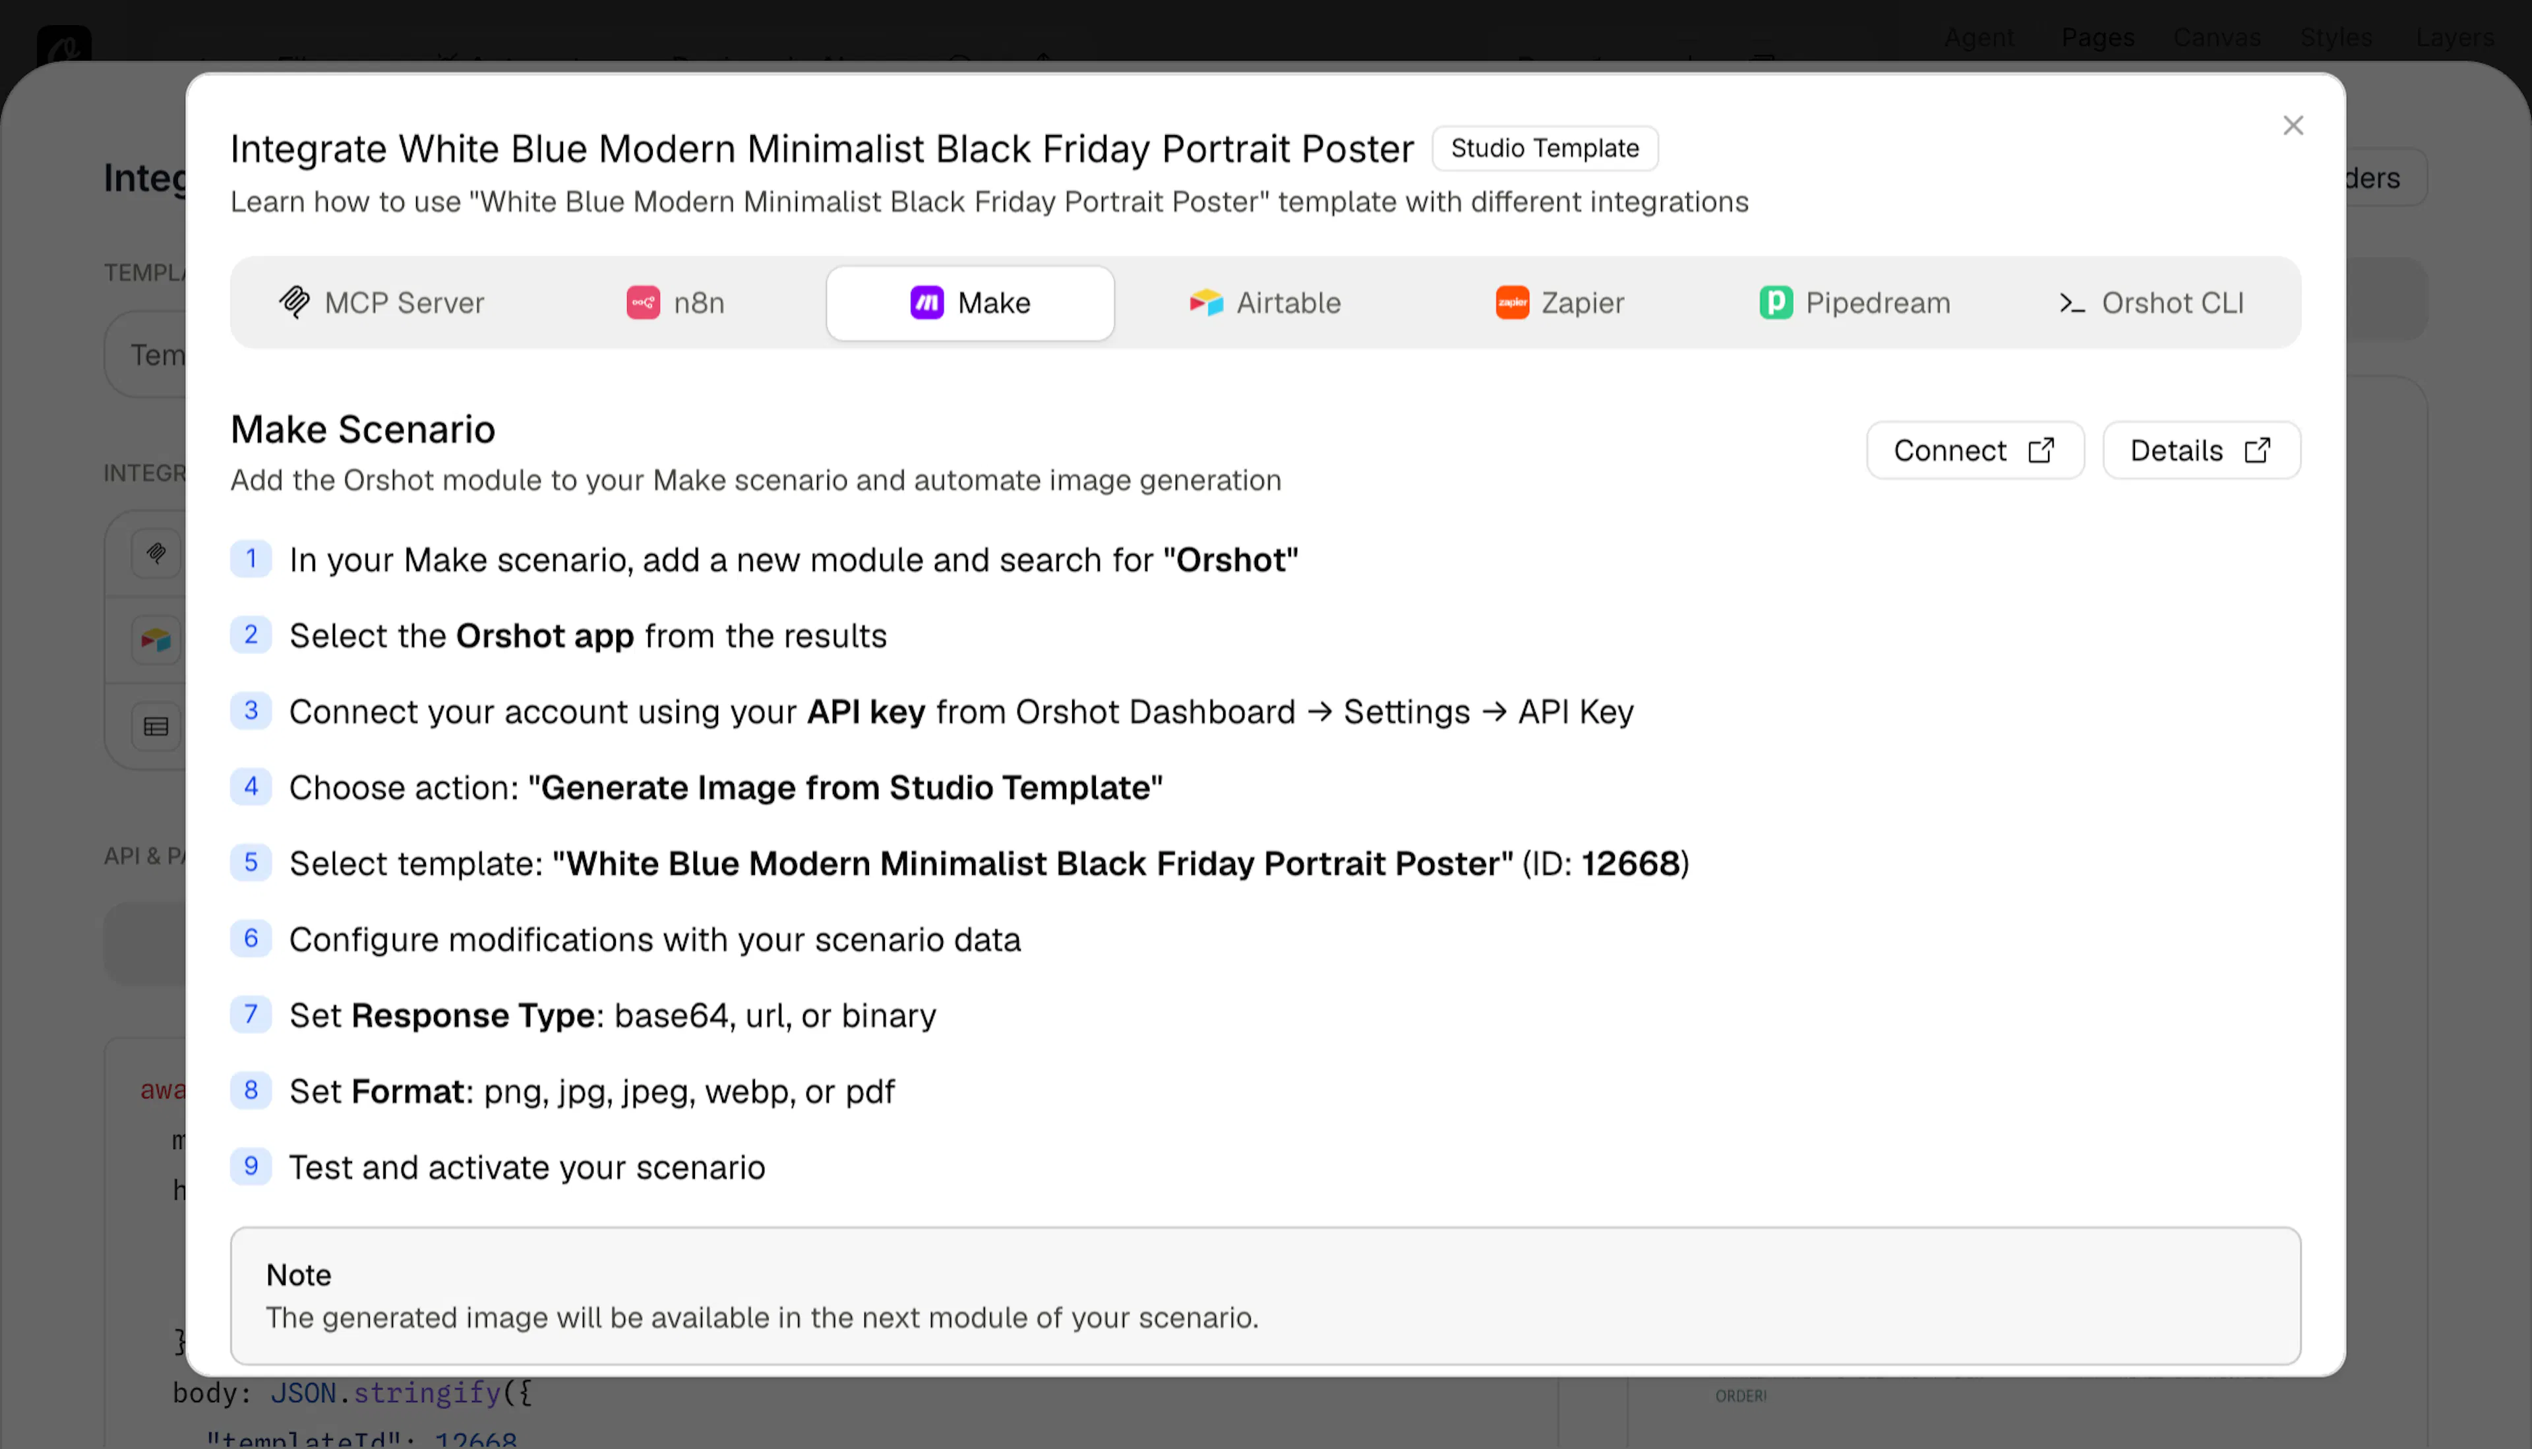Image resolution: width=2532 pixels, height=1449 pixels.
Task: Switch to the MCP Server tab
Action: click(381, 303)
